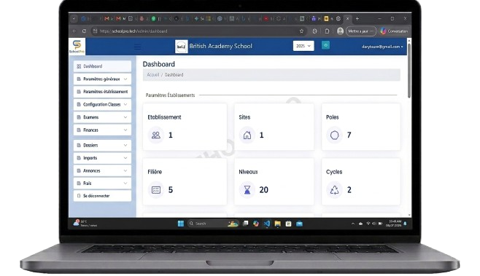Open File Explorer from taskbar
Viewport: 480px width, 276px height.
(x=278, y=224)
